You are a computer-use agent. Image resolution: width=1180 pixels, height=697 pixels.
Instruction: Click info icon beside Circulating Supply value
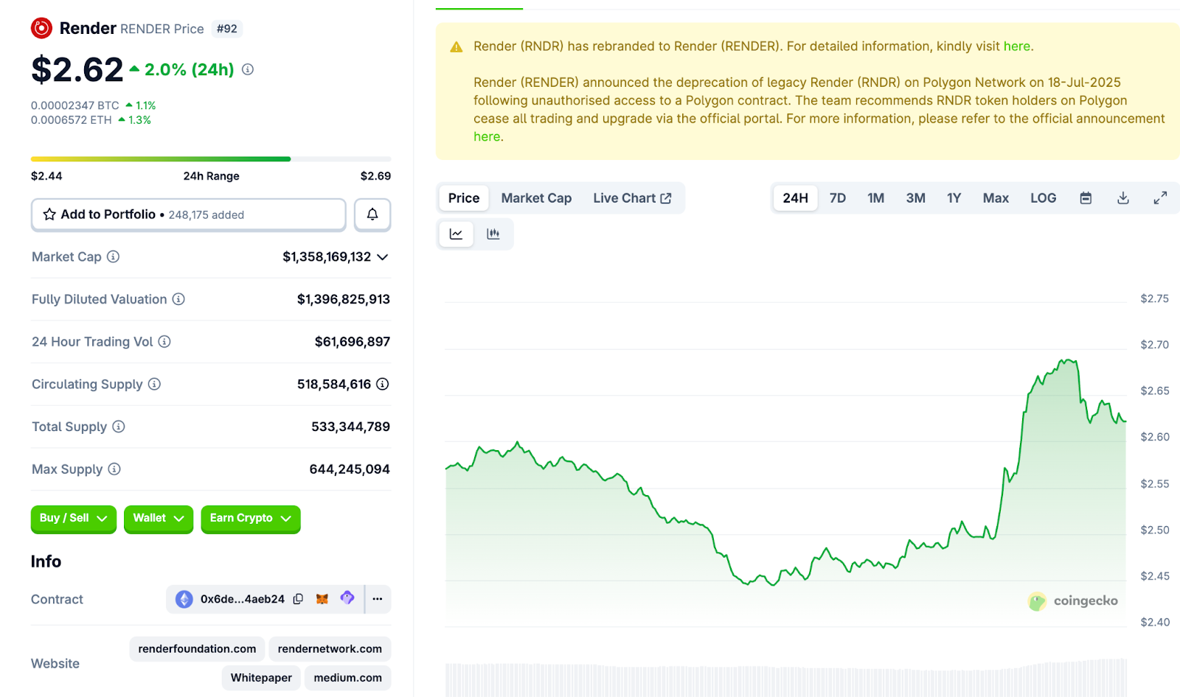pyautogui.click(x=382, y=384)
